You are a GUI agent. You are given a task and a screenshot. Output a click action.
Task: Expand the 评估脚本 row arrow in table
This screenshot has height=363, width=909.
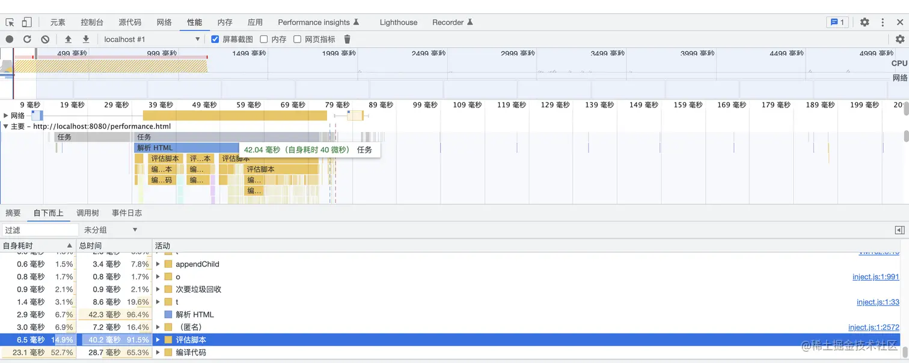pyautogui.click(x=158, y=340)
